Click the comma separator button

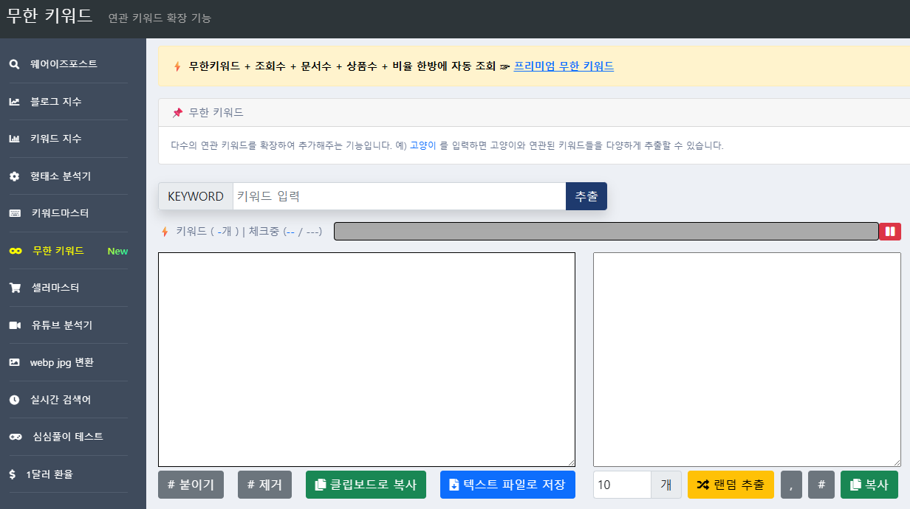[791, 485]
